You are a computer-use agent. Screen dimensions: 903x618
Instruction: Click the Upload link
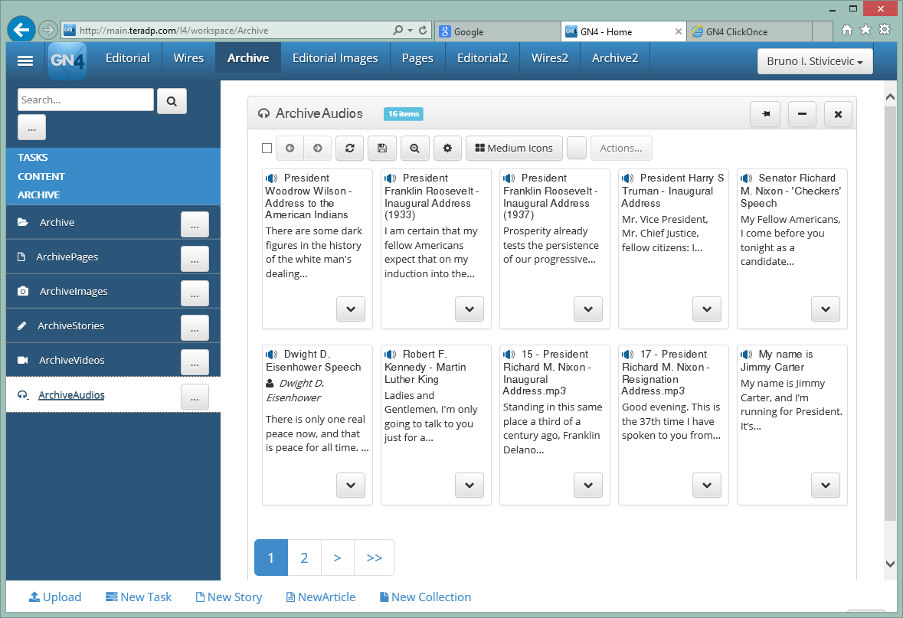click(x=55, y=597)
